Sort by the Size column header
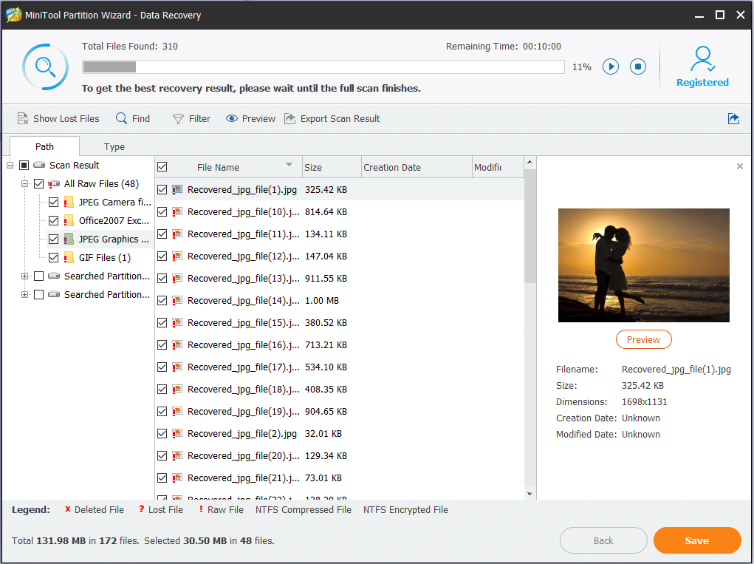Image resolution: width=754 pixels, height=564 pixels. pos(332,167)
